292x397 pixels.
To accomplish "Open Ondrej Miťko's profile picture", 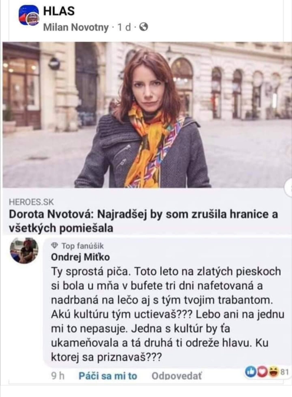I will point(24,250).
